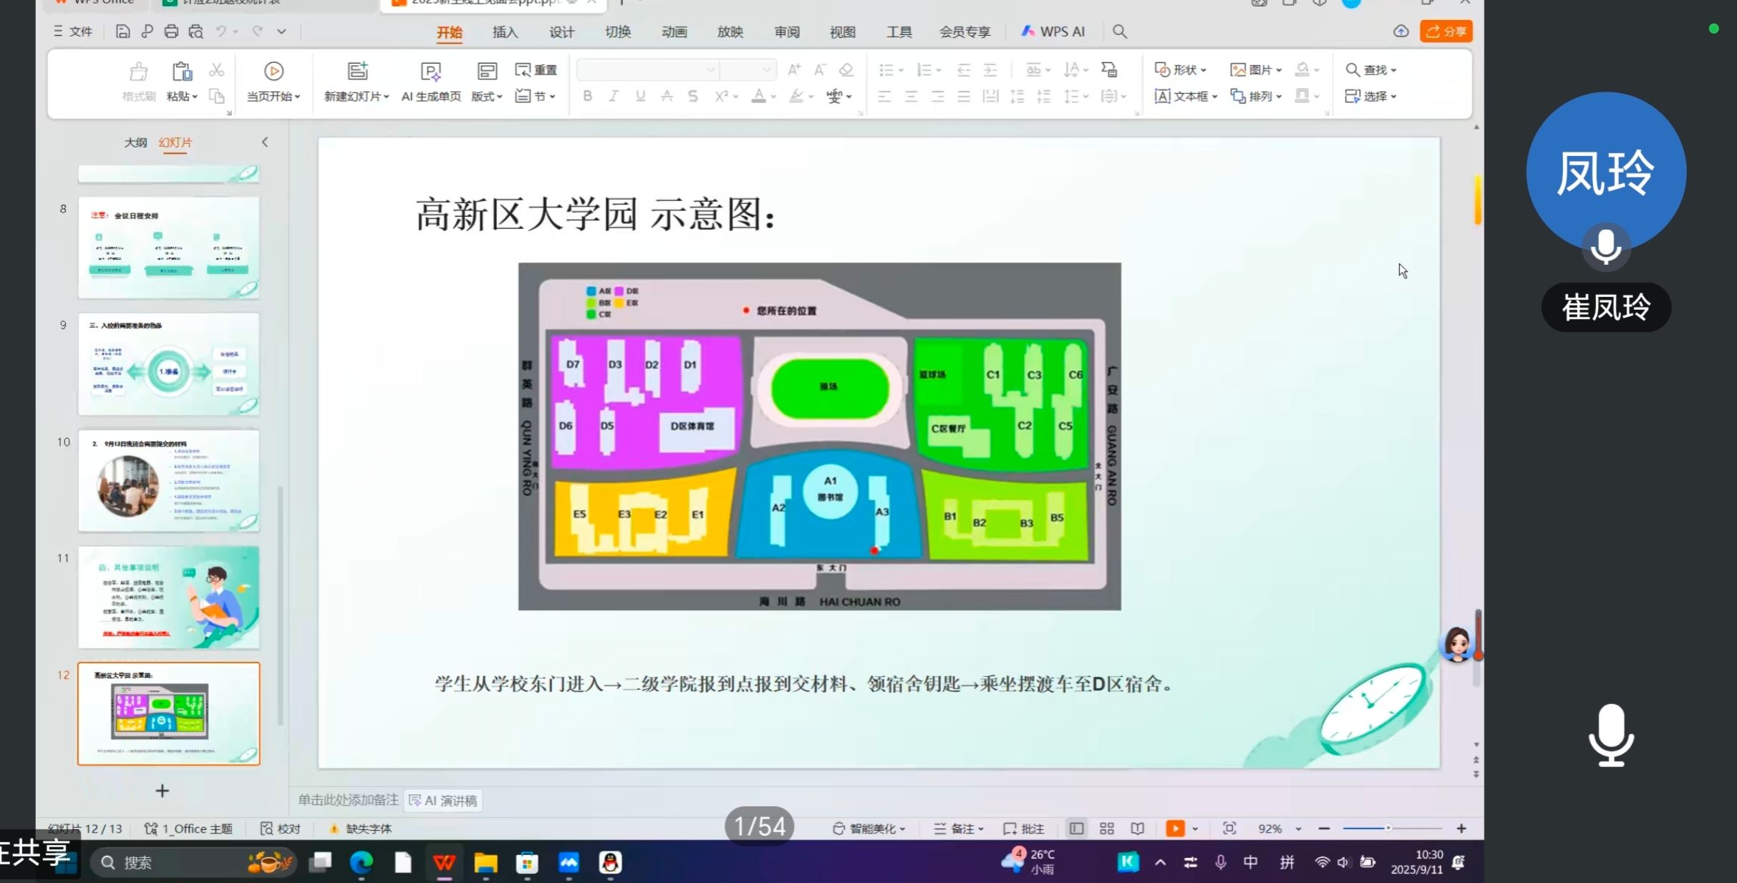Open the 插入 ribbon tab

pos(505,31)
